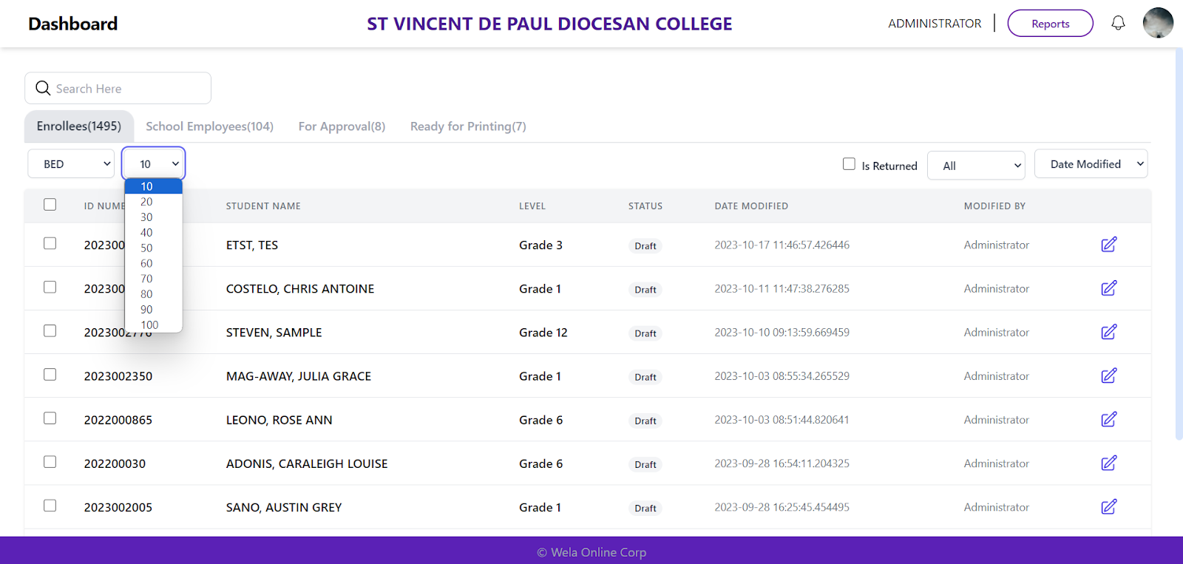This screenshot has height=564, width=1183.
Task: Open the BED department dropdown
Action: coord(71,164)
